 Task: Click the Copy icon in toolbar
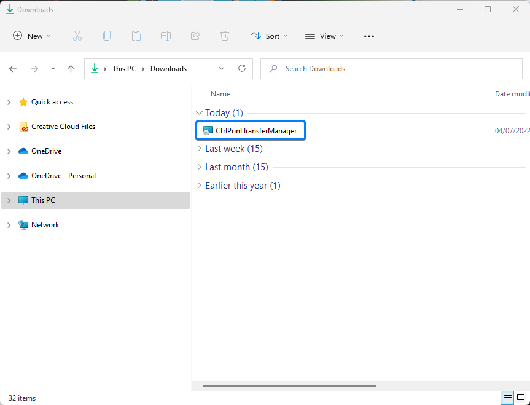107,36
